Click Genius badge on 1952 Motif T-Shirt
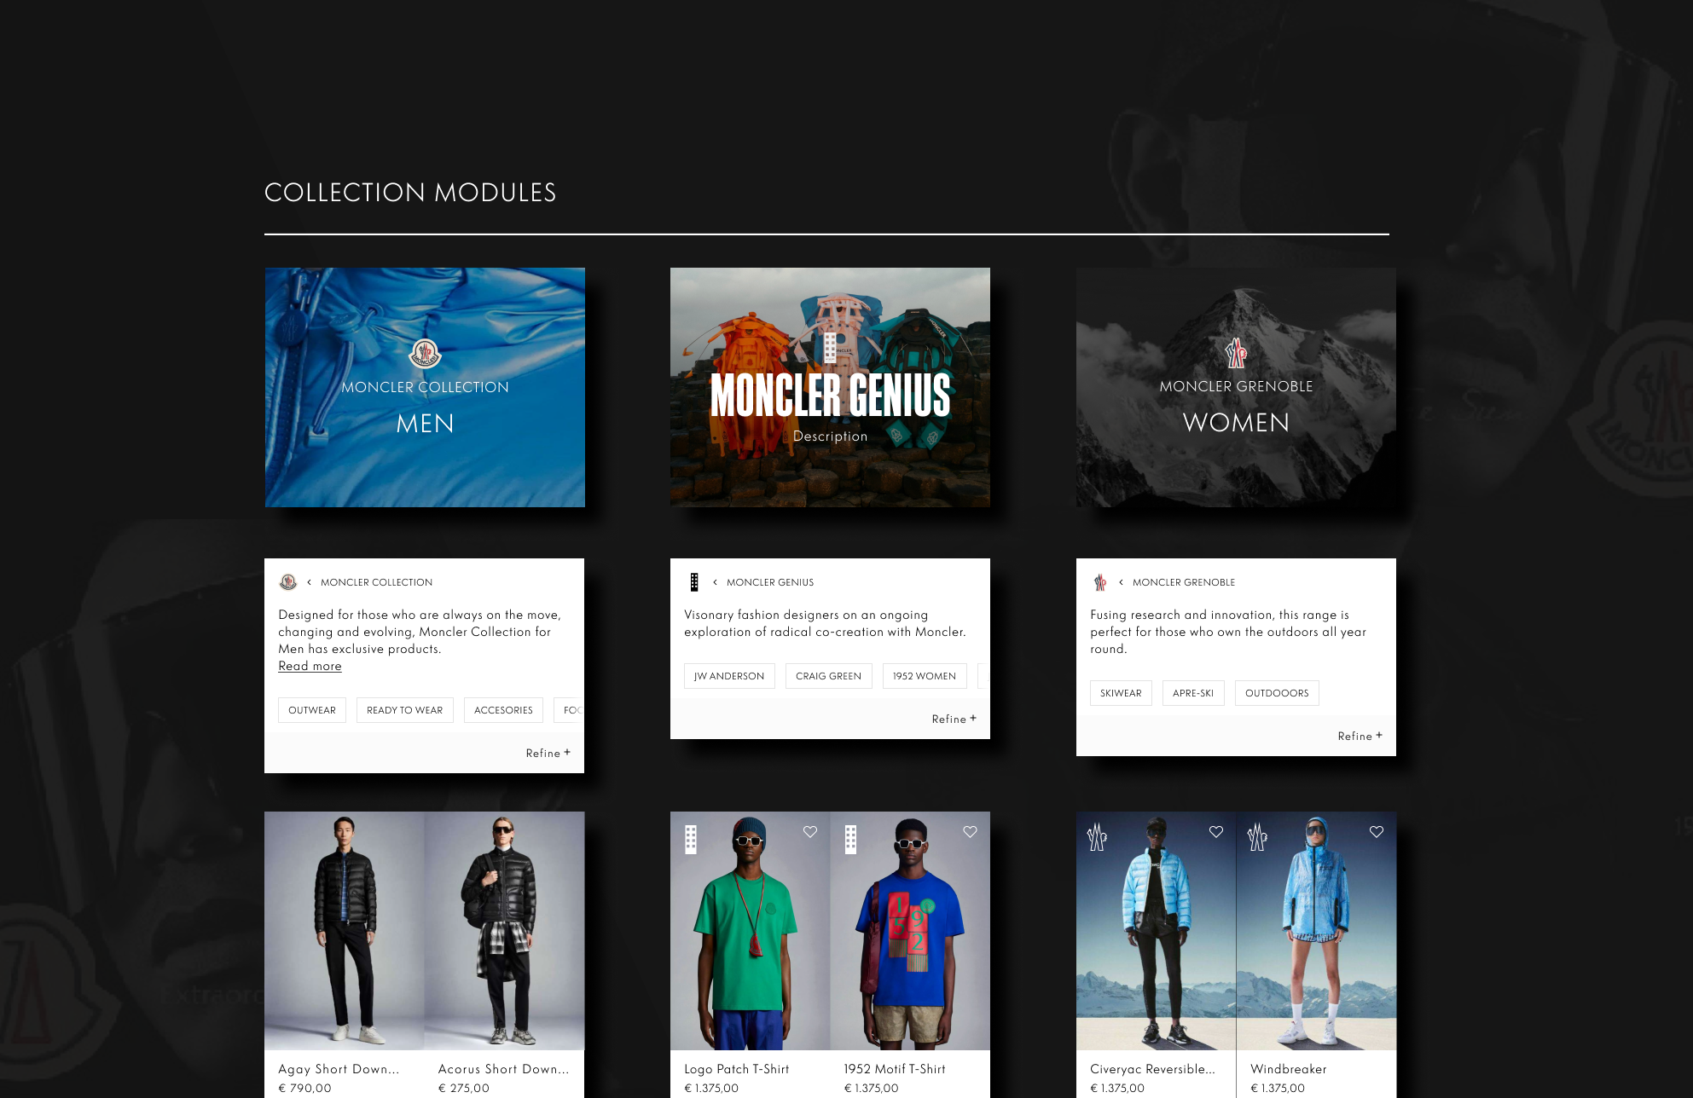This screenshot has height=1098, width=1693. [x=850, y=839]
